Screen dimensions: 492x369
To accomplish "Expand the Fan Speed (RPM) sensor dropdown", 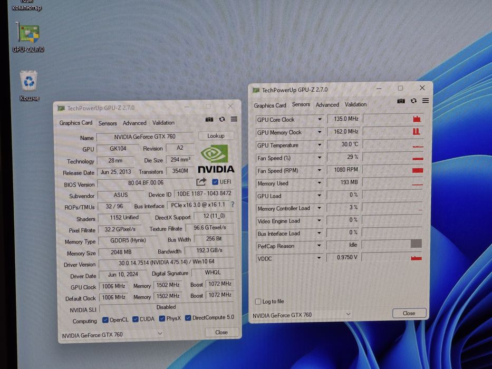I will pos(320,170).
